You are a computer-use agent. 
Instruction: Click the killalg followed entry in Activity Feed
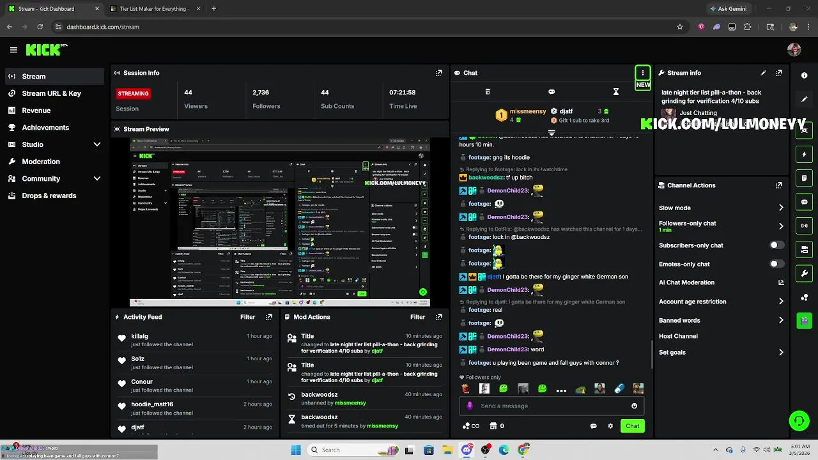pos(194,341)
